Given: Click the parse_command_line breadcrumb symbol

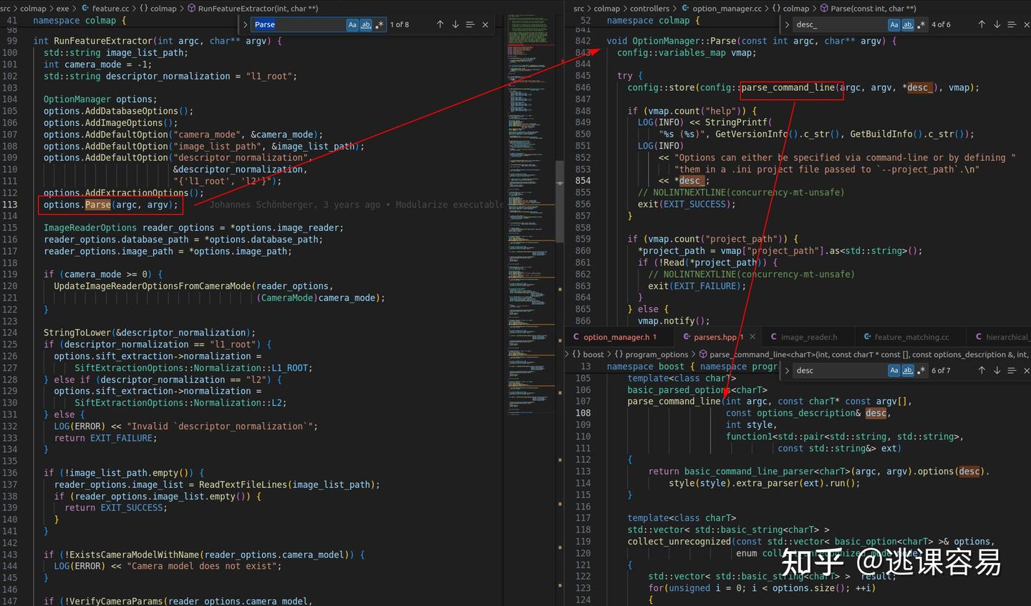Looking at the screenshot, I should pyautogui.click(x=863, y=354).
